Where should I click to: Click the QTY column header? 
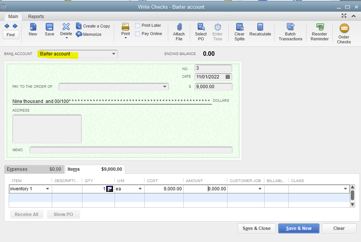pyautogui.click(x=89, y=181)
